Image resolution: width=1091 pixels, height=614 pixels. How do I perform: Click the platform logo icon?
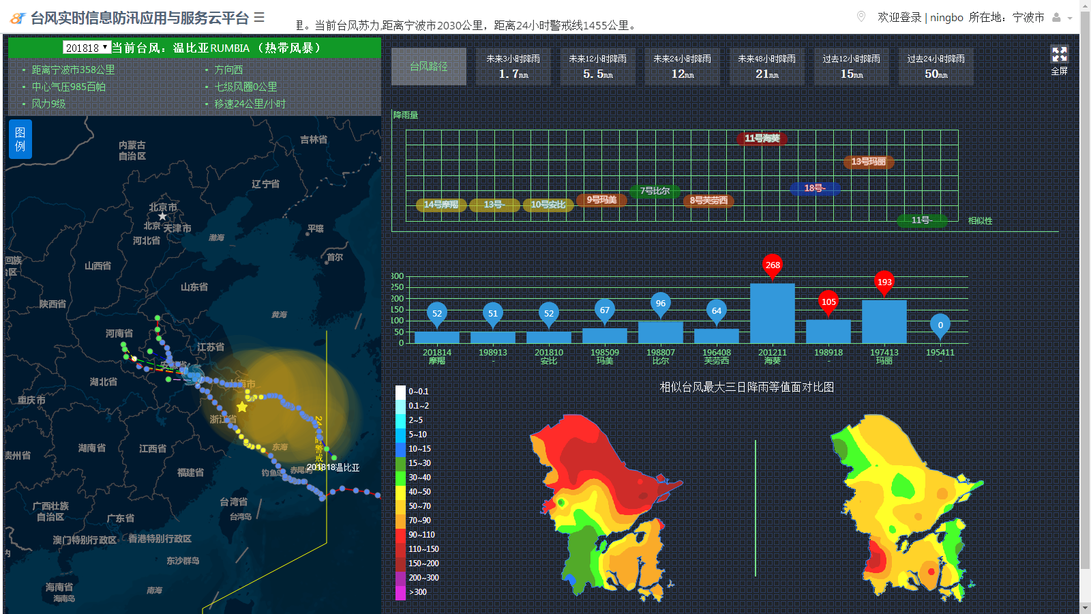pyautogui.click(x=18, y=18)
